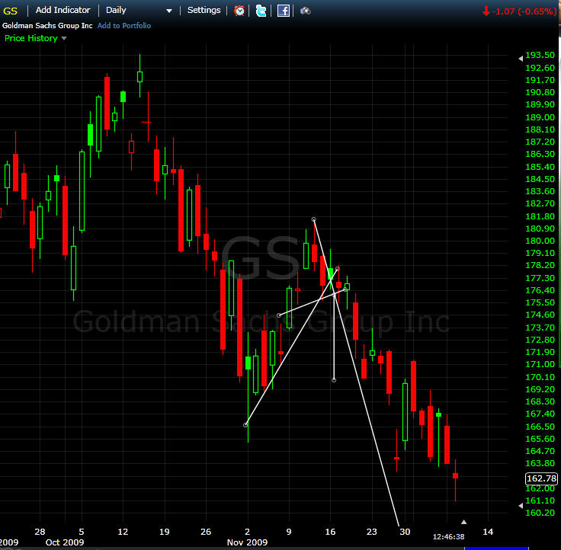Viewport: 561px width, 550px height.
Task: Share chart via the Facebook icon
Action: click(x=283, y=11)
